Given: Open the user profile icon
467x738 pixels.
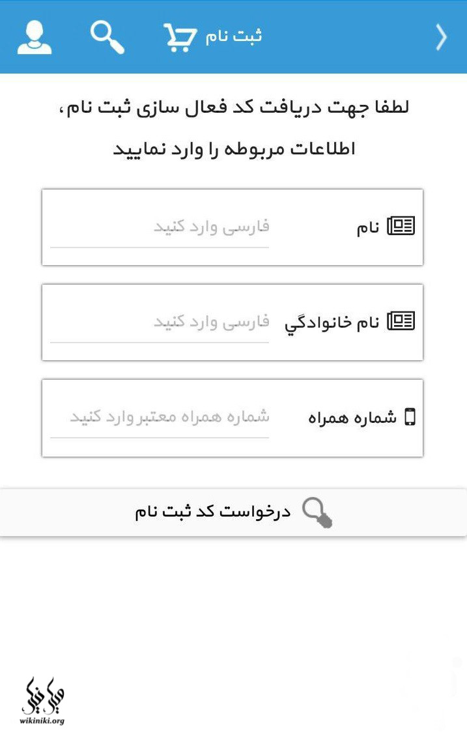Looking at the screenshot, I should [35, 37].
